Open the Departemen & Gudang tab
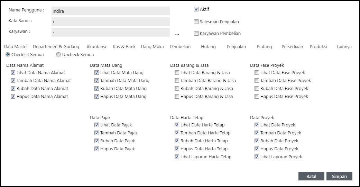The image size is (360, 187). coord(56,46)
